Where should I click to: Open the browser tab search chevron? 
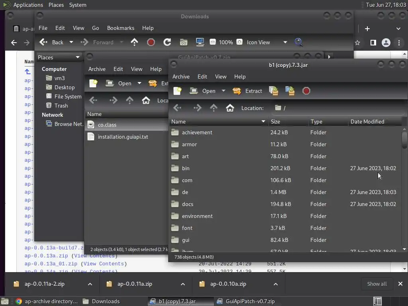398,29
